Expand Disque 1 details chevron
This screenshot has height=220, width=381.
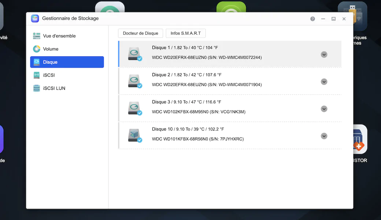coord(324,55)
